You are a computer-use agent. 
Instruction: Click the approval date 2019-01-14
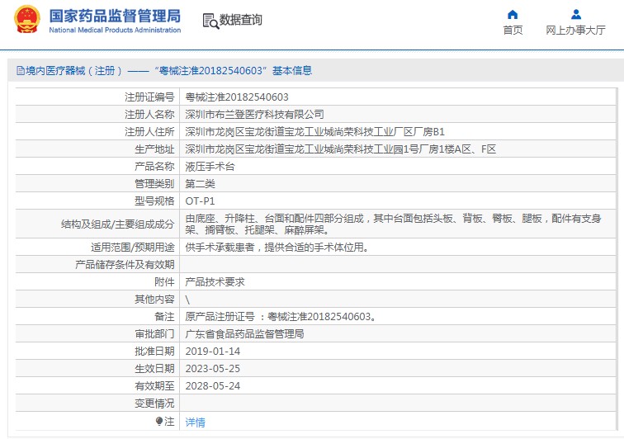click(212, 352)
